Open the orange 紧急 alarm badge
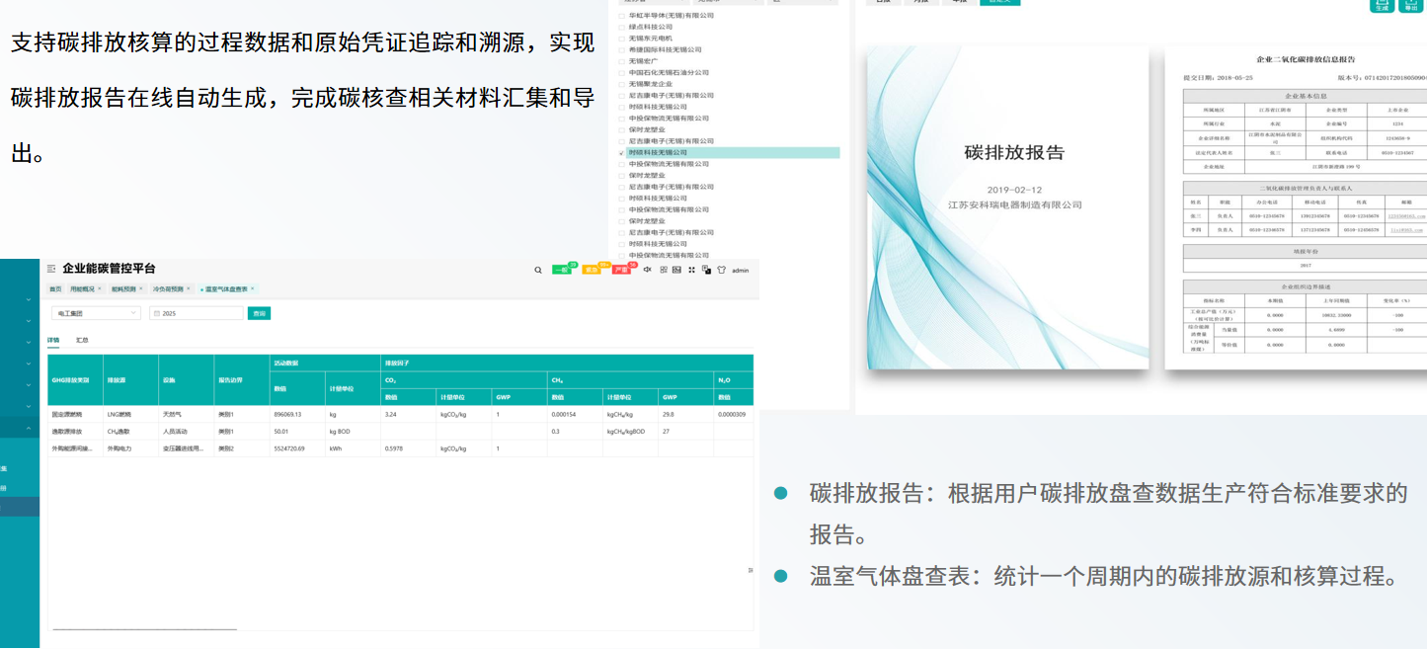Viewport: 1427px width, 649px height. [x=592, y=270]
